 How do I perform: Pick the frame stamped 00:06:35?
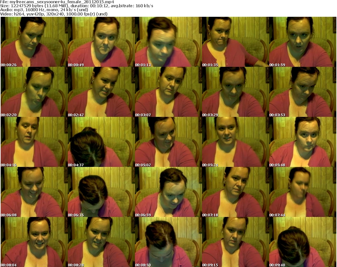point(101,192)
